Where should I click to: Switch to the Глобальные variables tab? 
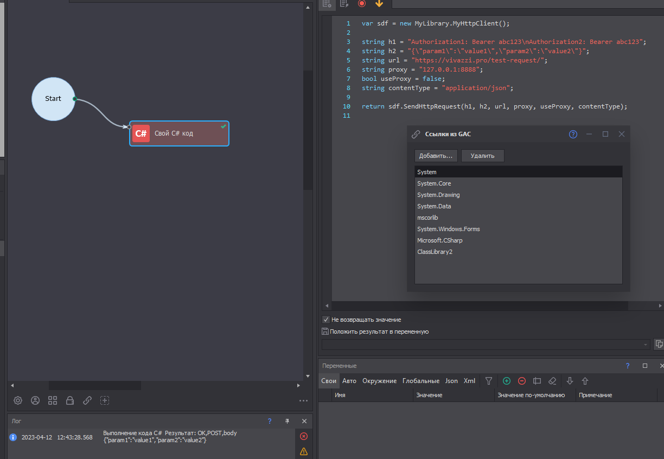(x=421, y=381)
